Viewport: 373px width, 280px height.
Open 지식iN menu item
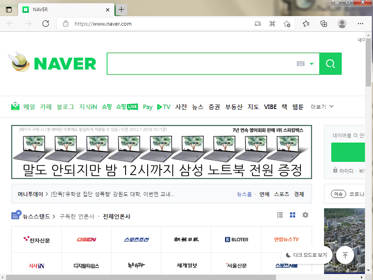(x=88, y=107)
